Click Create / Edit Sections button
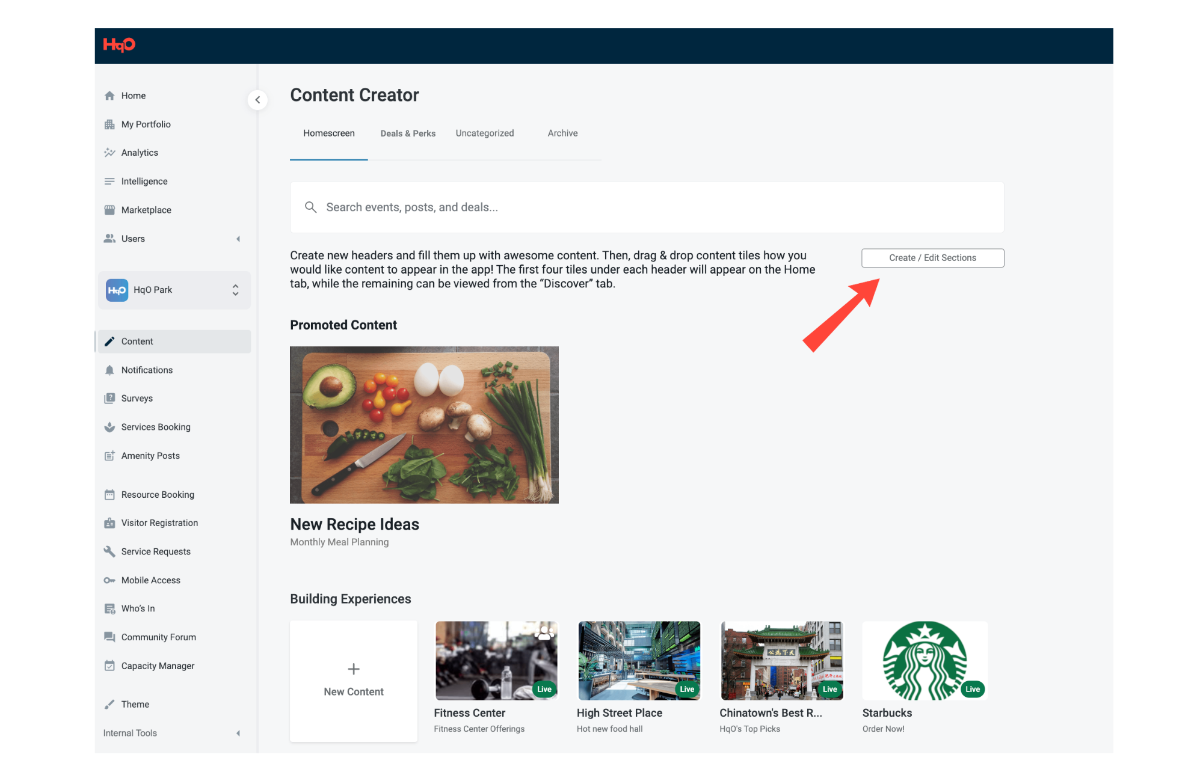Viewport: 1203px width, 778px height. click(x=932, y=258)
